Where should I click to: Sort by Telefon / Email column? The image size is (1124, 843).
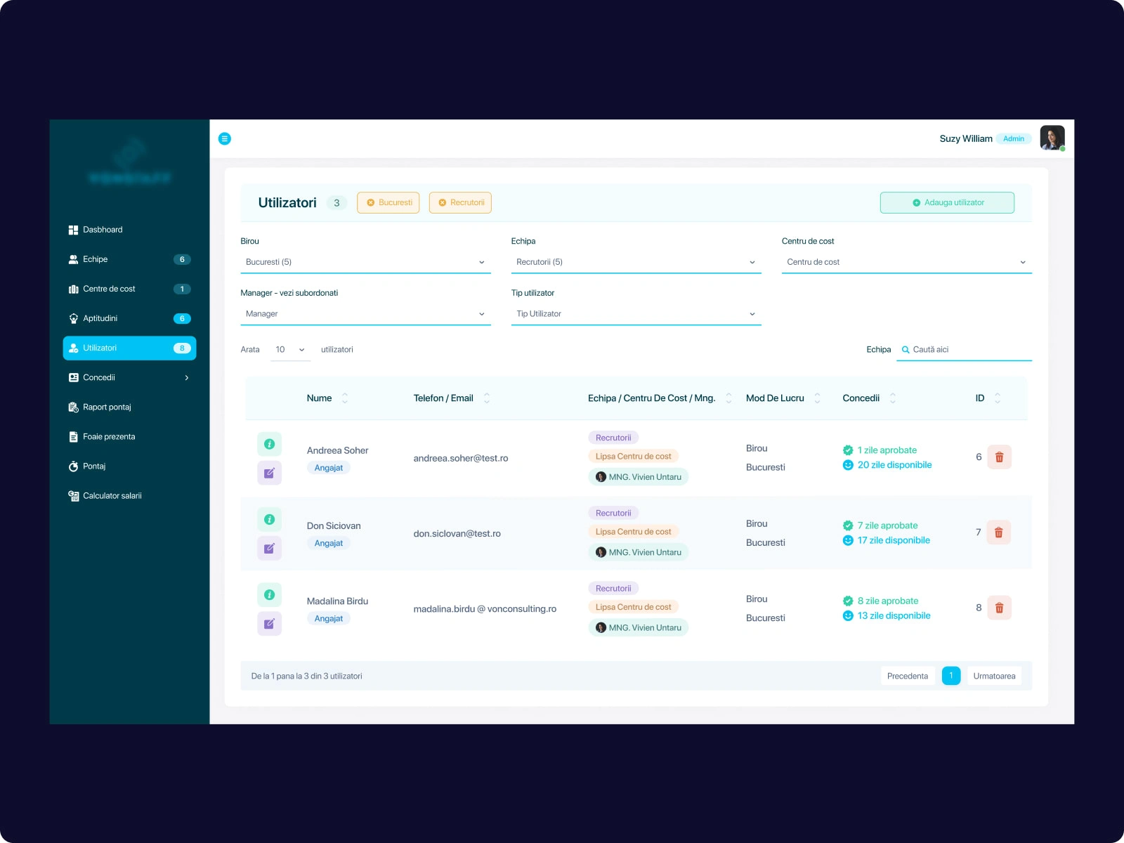point(487,398)
